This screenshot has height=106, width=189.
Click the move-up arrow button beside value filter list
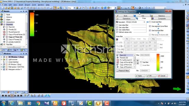coord(138,60)
